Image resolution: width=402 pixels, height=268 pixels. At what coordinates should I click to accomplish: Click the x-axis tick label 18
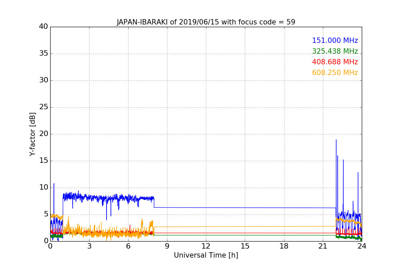[x=284, y=246]
